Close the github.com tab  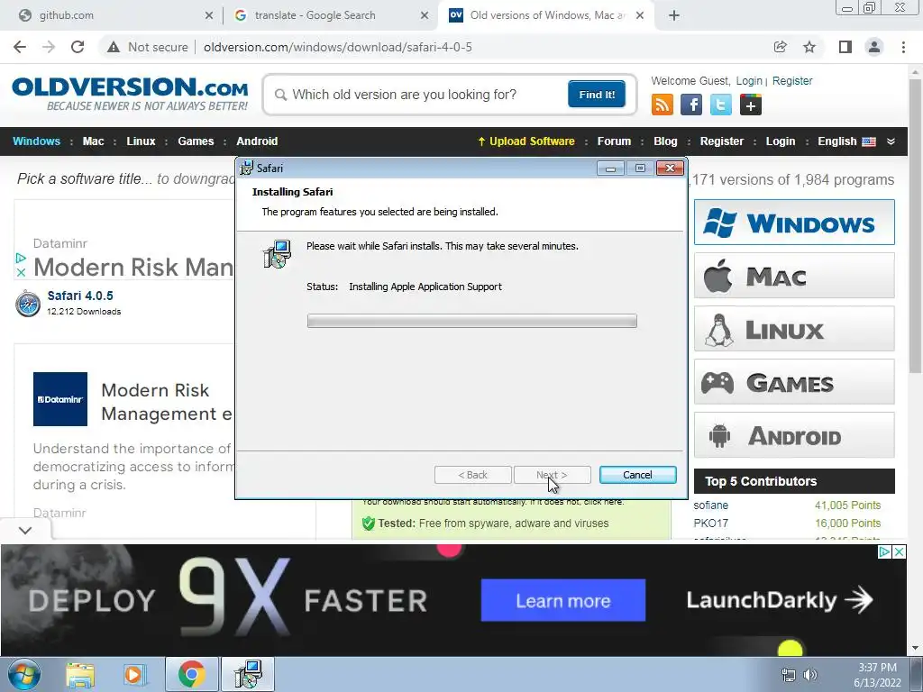[x=209, y=15]
